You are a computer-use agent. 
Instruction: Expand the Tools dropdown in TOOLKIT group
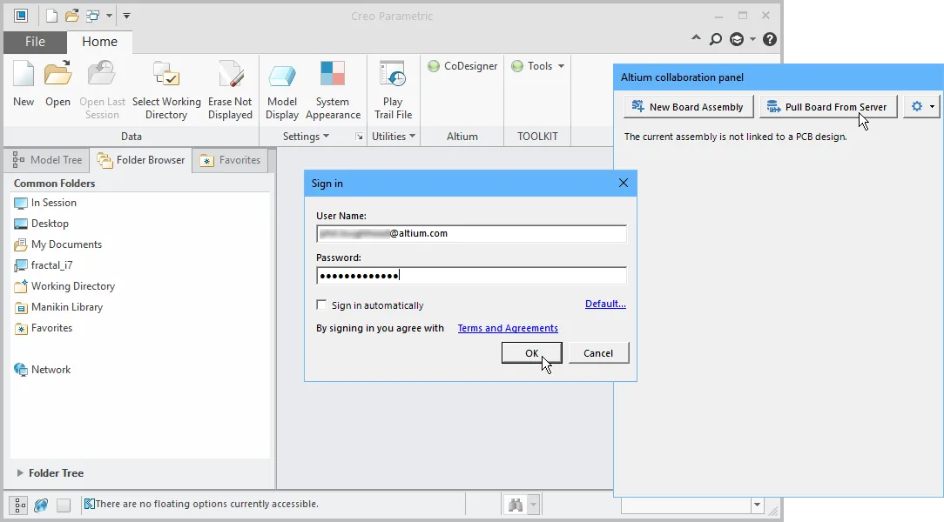pos(562,66)
